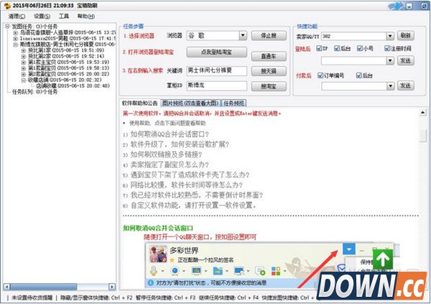
Task: Select the 软件帮助和公告 tab
Action: tap(139, 103)
